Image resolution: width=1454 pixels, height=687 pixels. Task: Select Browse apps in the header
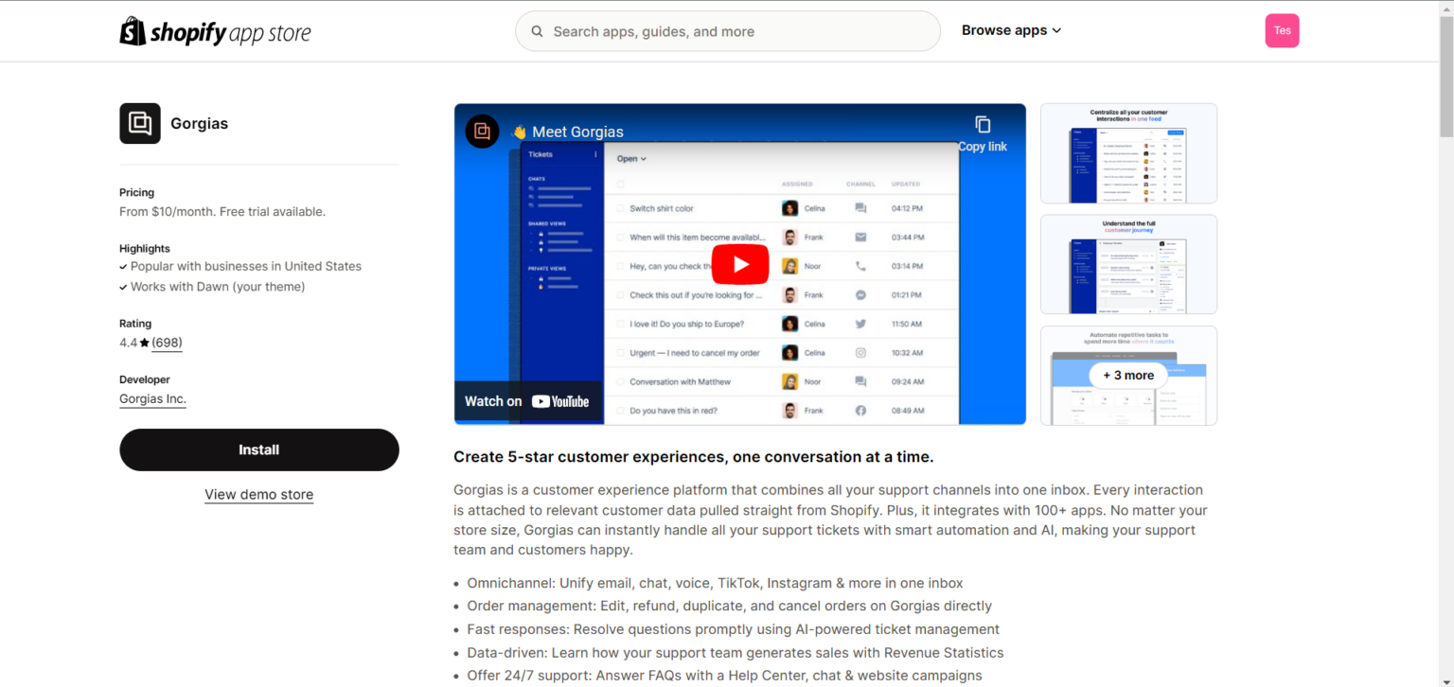[x=1011, y=30]
